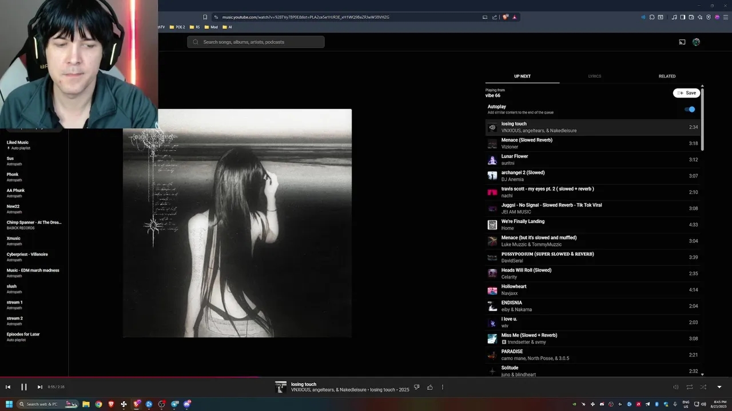The width and height of the screenshot is (732, 411).
Task: Open the three-dot menu in player bar
Action: tap(442, 387)
